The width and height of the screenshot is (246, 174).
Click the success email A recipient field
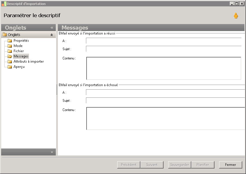(x=164, y=41)
